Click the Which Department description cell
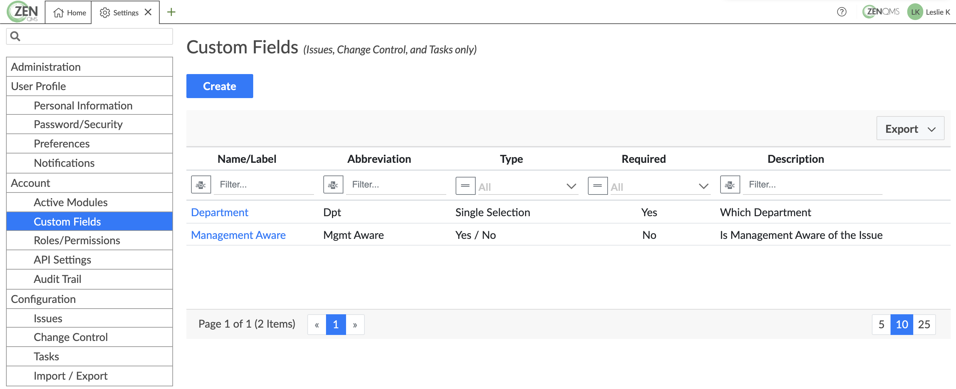 [x=765, y=212]
